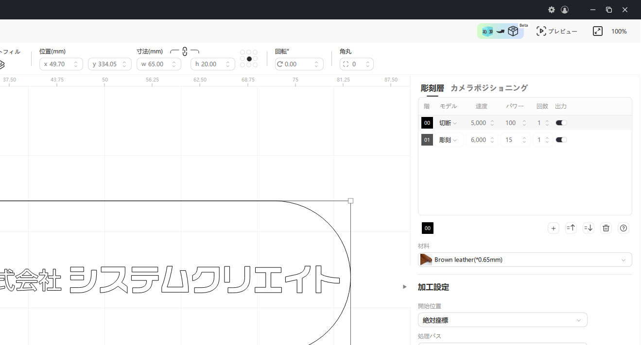Viewport: 641px width, 345px height.
Task: Select the bottom-right anchor point dot
Action: click(255, 65)
